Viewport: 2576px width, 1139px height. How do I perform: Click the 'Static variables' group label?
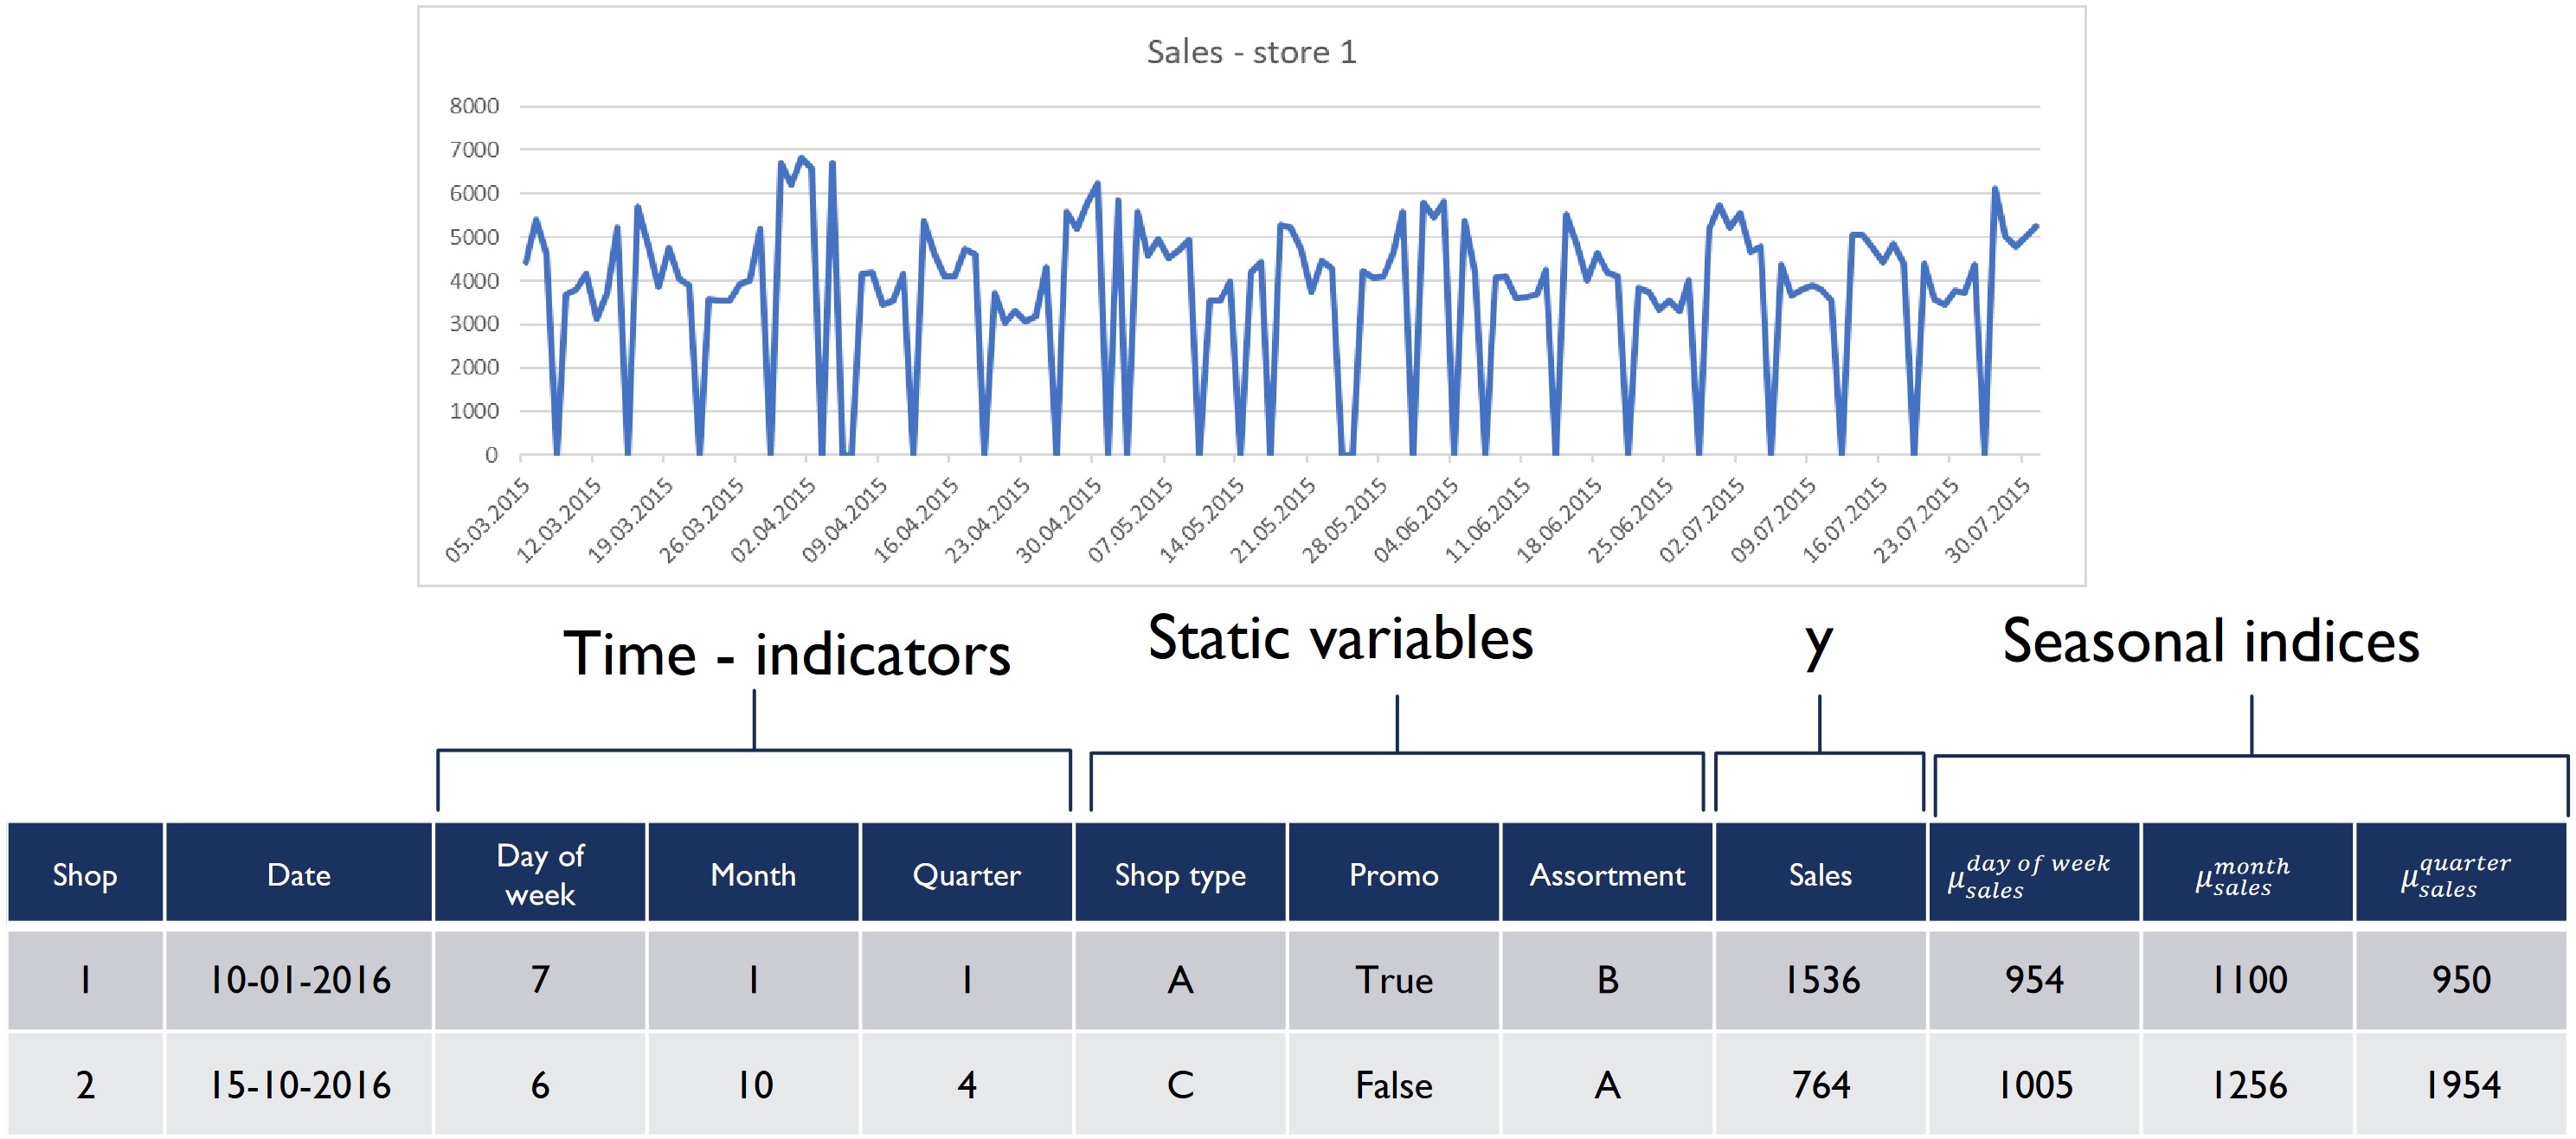[x=1340, y=639]
